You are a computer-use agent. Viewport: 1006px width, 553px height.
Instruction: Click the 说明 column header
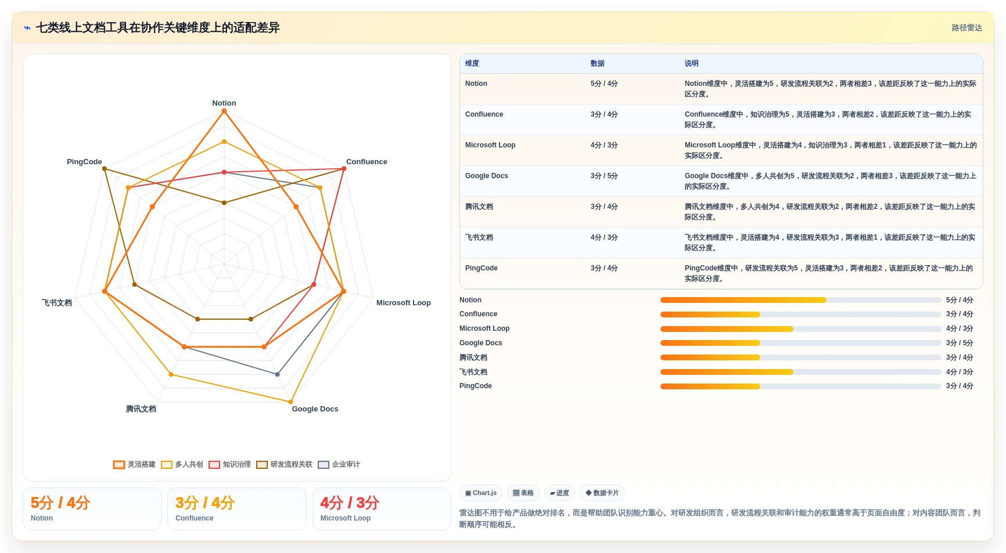[x=691, y=63]
